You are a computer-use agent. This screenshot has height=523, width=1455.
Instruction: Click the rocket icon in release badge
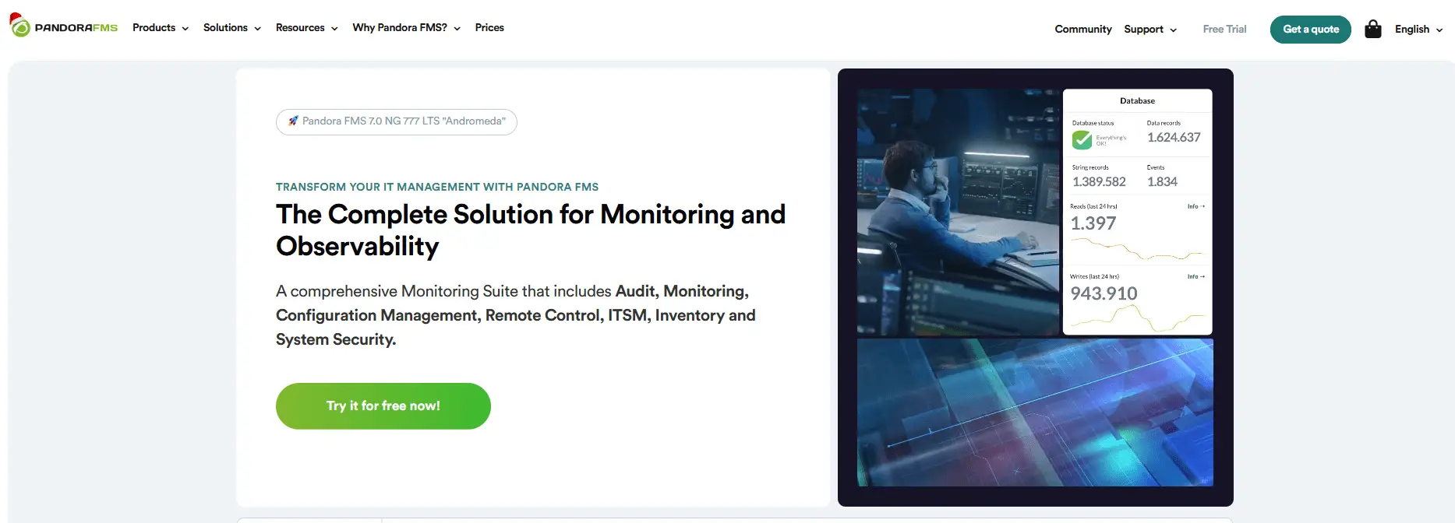[293, 121]
